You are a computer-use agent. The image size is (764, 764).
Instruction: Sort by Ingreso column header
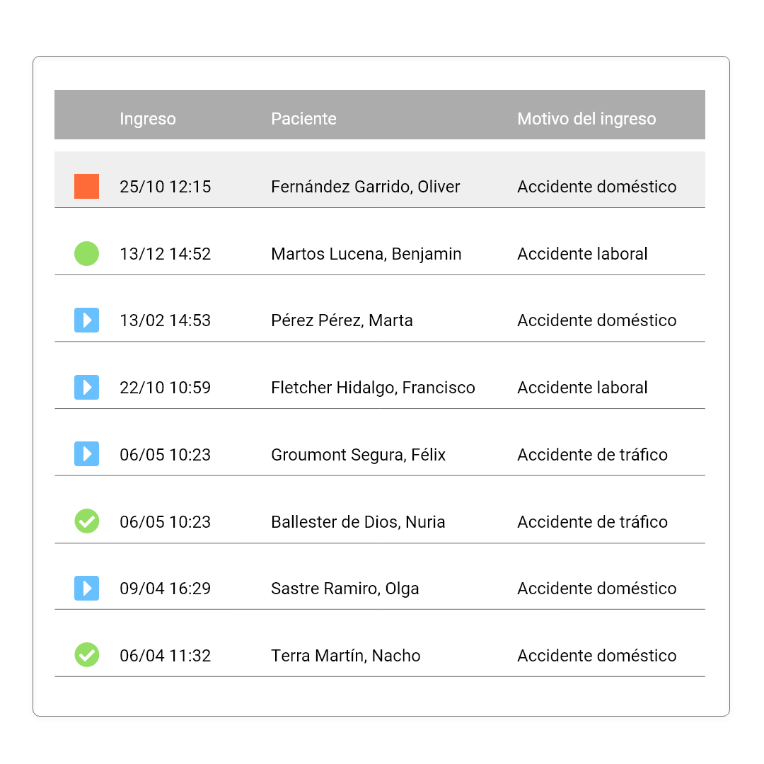[147, 119]
